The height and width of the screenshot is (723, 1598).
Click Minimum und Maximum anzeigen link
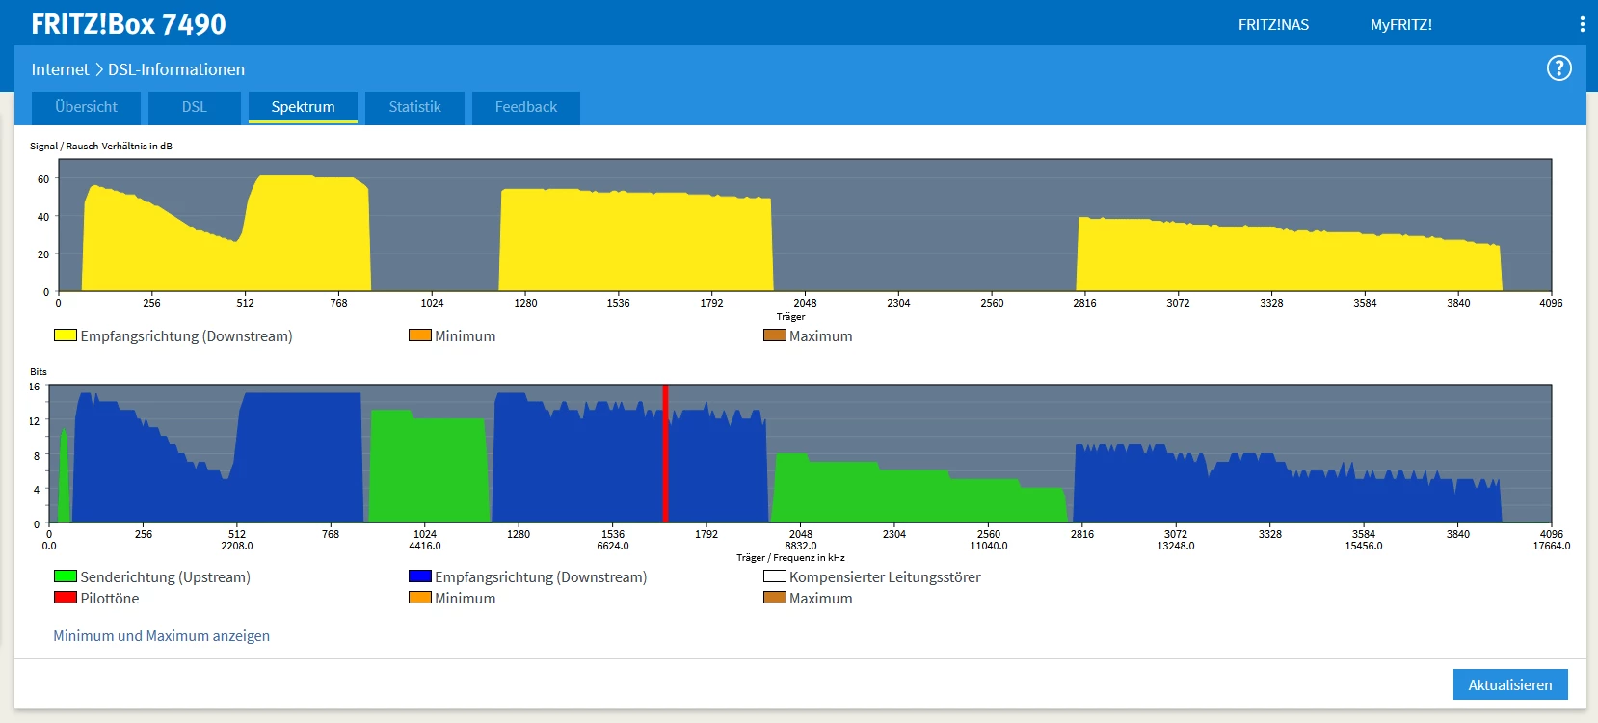tap(161, 636)
